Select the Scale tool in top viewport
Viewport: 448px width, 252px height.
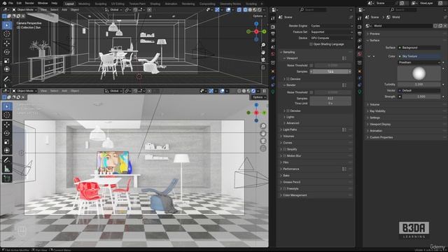click(6, 61)
